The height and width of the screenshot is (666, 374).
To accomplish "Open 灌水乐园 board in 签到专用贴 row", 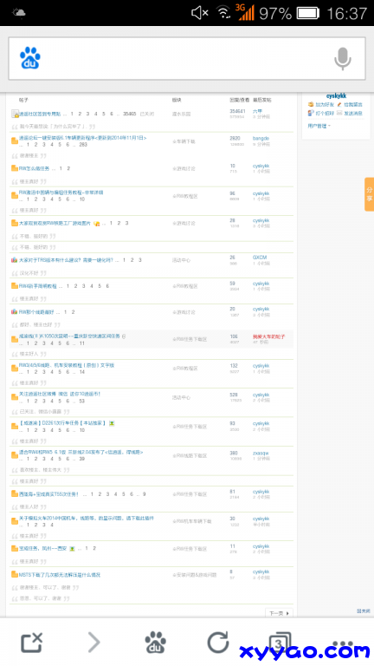I will pyautogui.click(x=181, y=114).
